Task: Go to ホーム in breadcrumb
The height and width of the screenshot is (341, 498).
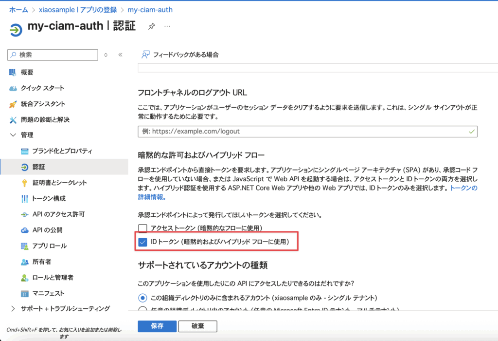Action: (x=18, y=10)
